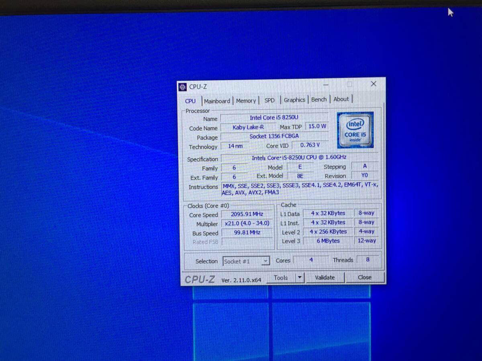Image resolution: width=482 pixels, height=361 pixels.
Task: Click the Ext. Model value '8E'
Action: click(x=300, y=176)
